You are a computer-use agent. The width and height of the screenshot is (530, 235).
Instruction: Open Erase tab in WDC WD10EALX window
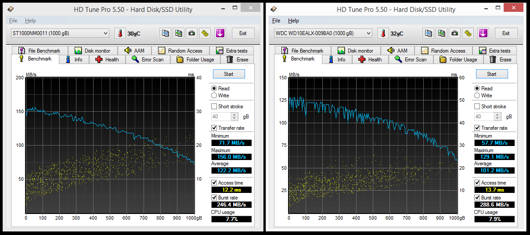point(501,60)
